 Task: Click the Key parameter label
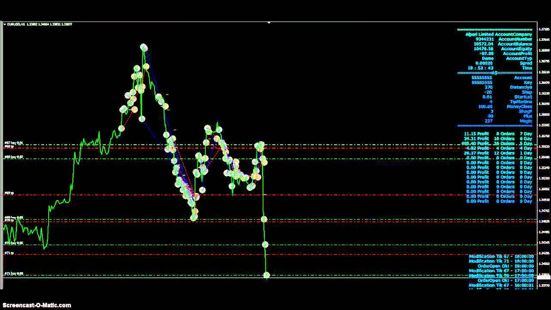click(528, 83)
